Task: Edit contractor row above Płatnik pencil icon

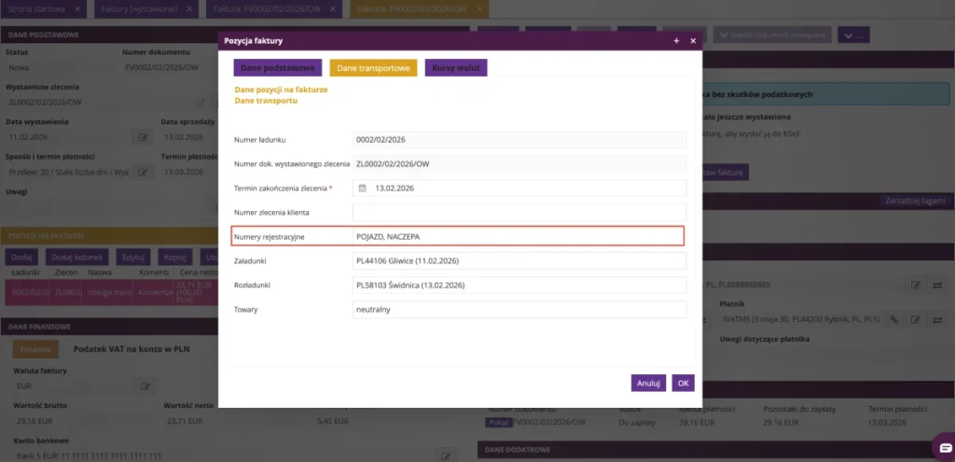Action: click(916, 285)
